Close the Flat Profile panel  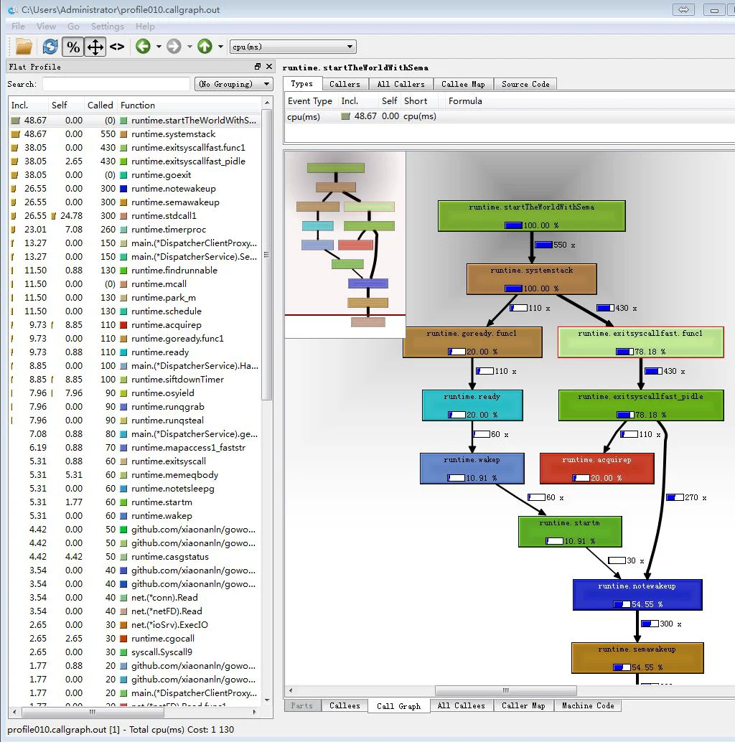pyautogui.click(x=269, y=67)
